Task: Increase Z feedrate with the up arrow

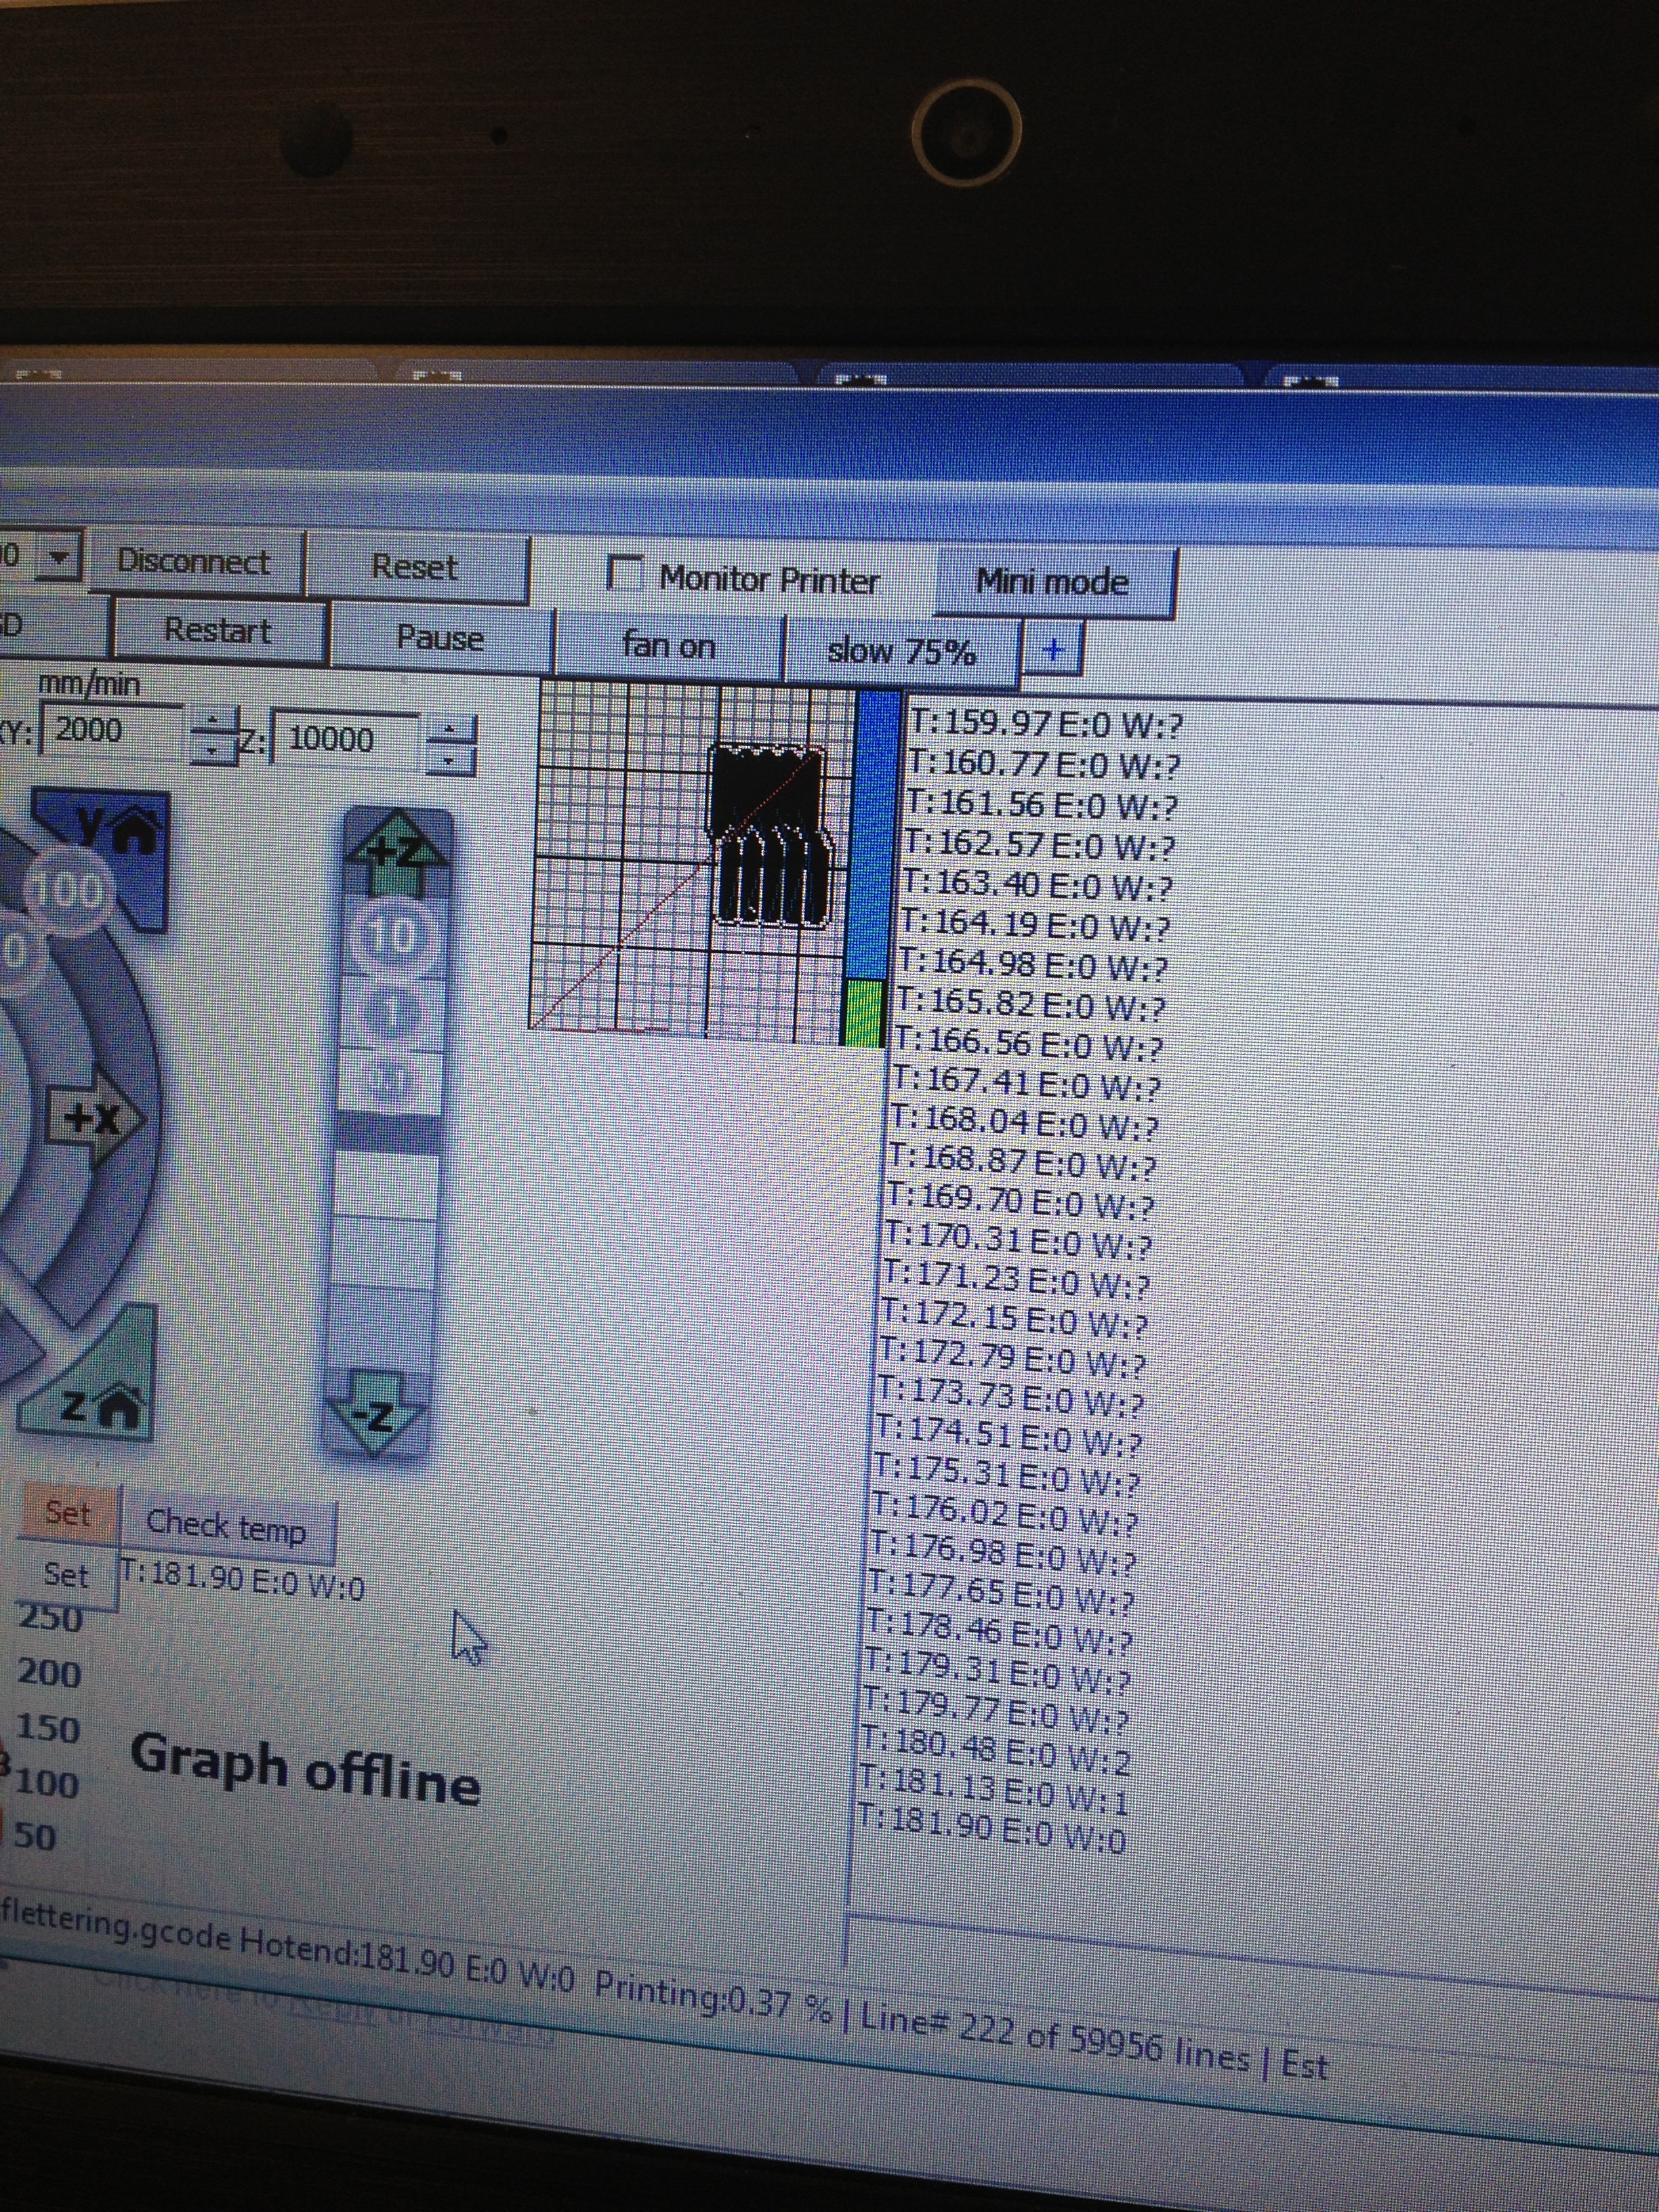Action: (x=451, y=731)
